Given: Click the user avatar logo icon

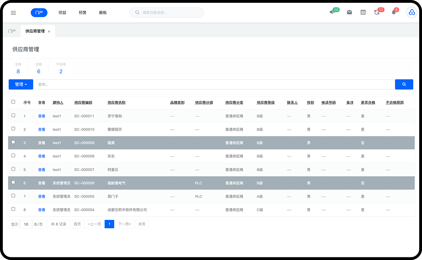Looking at the screenshot, I should [412, 13].
